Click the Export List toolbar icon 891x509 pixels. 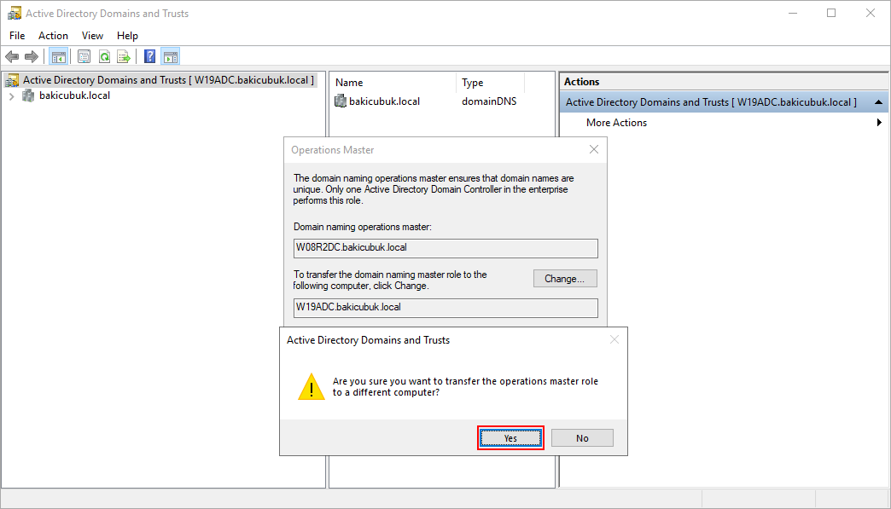coord(124,57)
